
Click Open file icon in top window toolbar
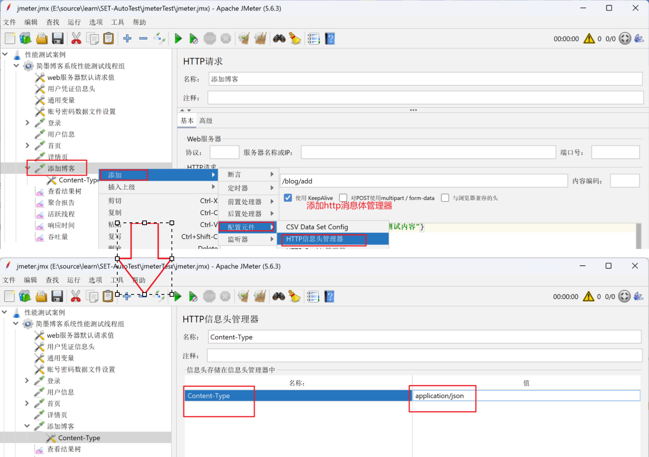(42, 38)
